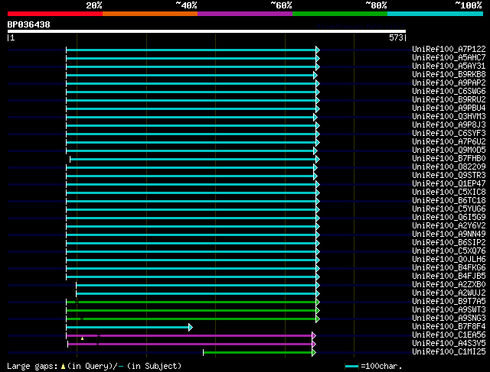Select the UniRef100_B6TC18 label
The width and height of the screenshot is (490, 372).
449,200
